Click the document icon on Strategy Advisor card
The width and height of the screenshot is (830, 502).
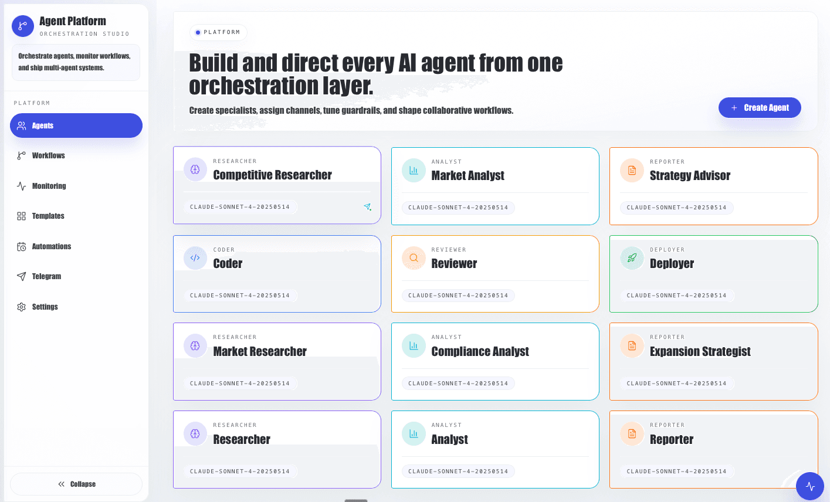[x=632, y=169]
